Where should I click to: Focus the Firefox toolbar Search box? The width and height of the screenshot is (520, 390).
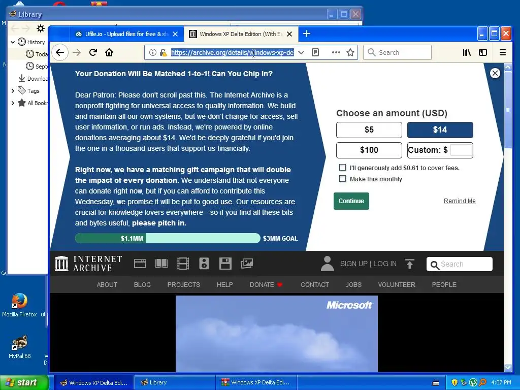click(397, 52)
